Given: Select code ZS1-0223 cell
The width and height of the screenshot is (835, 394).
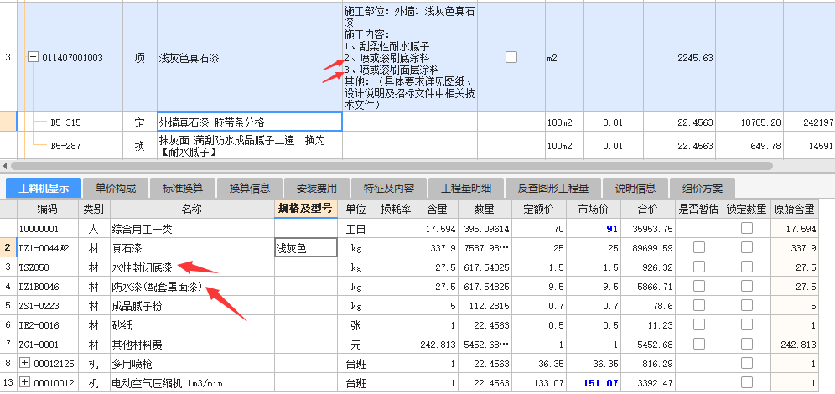Looking at the screenshot, I should (48, 306).
